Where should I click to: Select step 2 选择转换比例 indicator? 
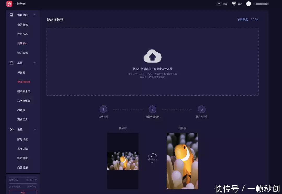(152, 109)
